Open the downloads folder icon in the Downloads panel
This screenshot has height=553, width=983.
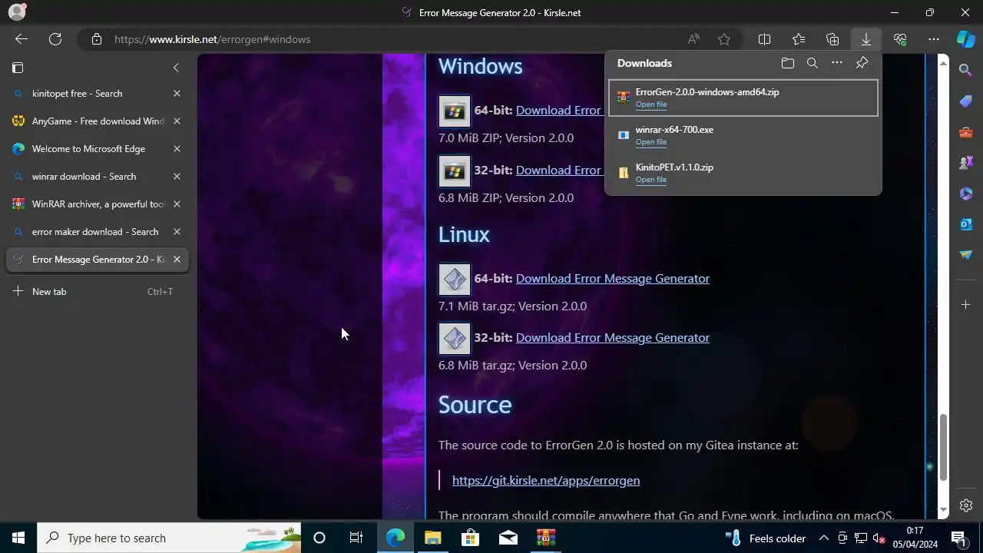pyautogui.click(x=787, y=63)
